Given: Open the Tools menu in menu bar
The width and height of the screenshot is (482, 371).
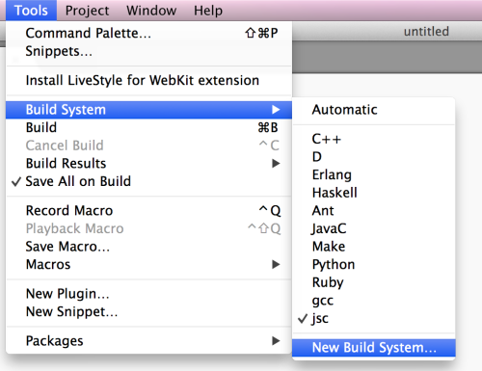Looking at the screenshot, I should click(31, 11).
